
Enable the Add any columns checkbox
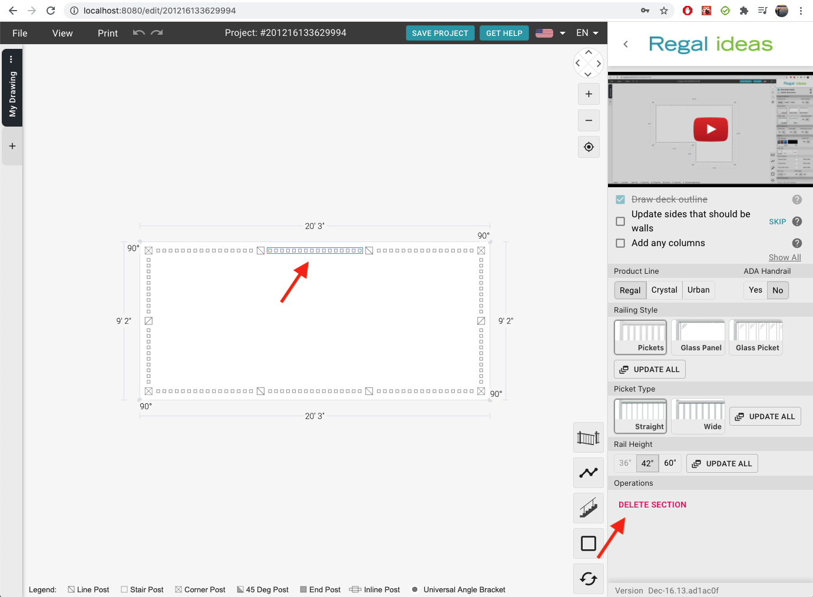tap(620, 243)
